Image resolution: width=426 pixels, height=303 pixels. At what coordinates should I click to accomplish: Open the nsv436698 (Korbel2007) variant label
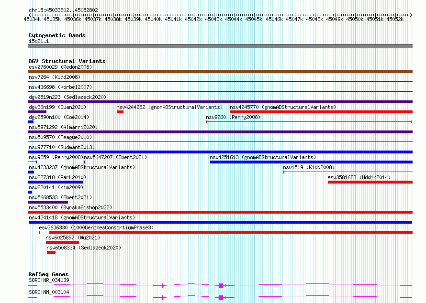(x=60, y=87)
